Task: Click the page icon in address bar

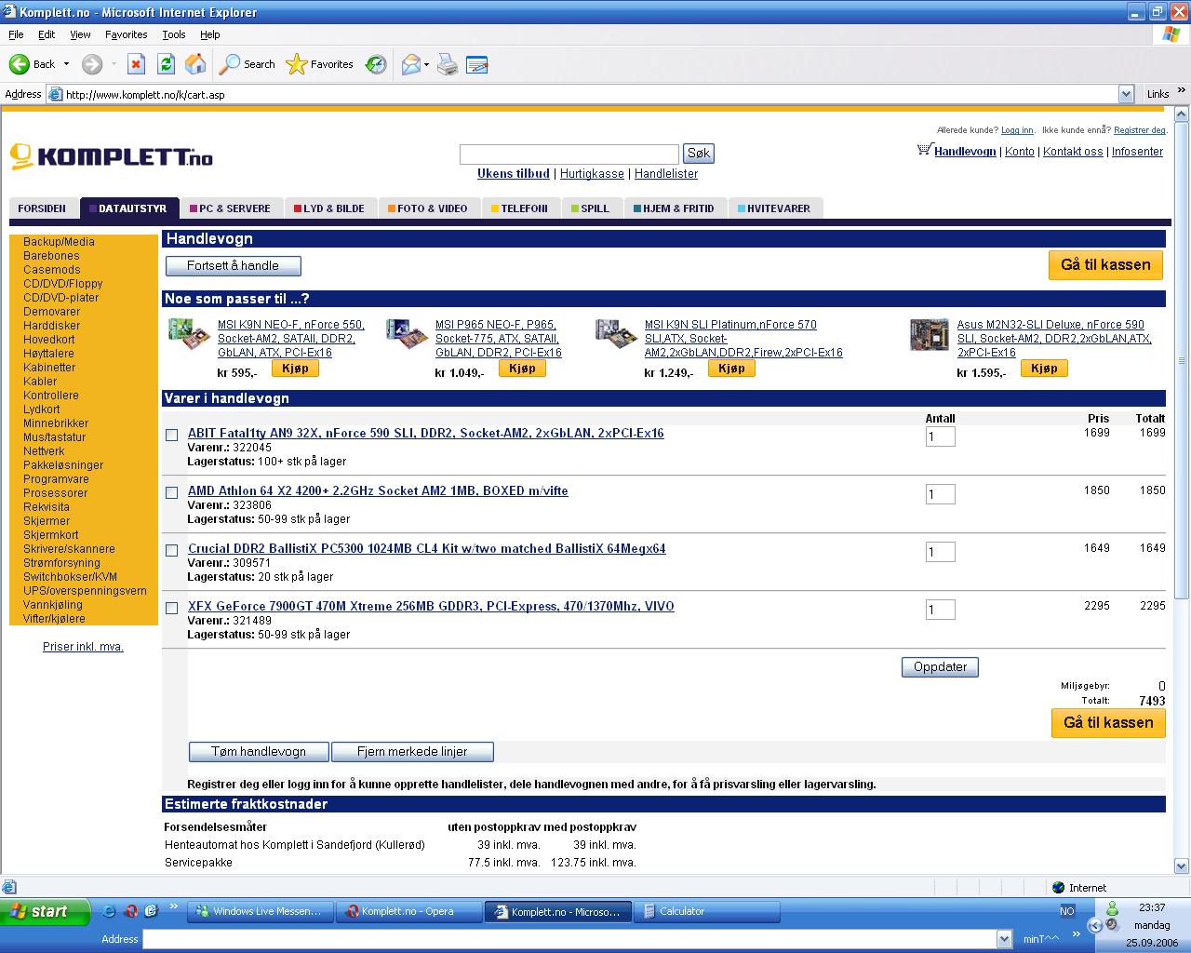Action: click(x=55, y=94)
